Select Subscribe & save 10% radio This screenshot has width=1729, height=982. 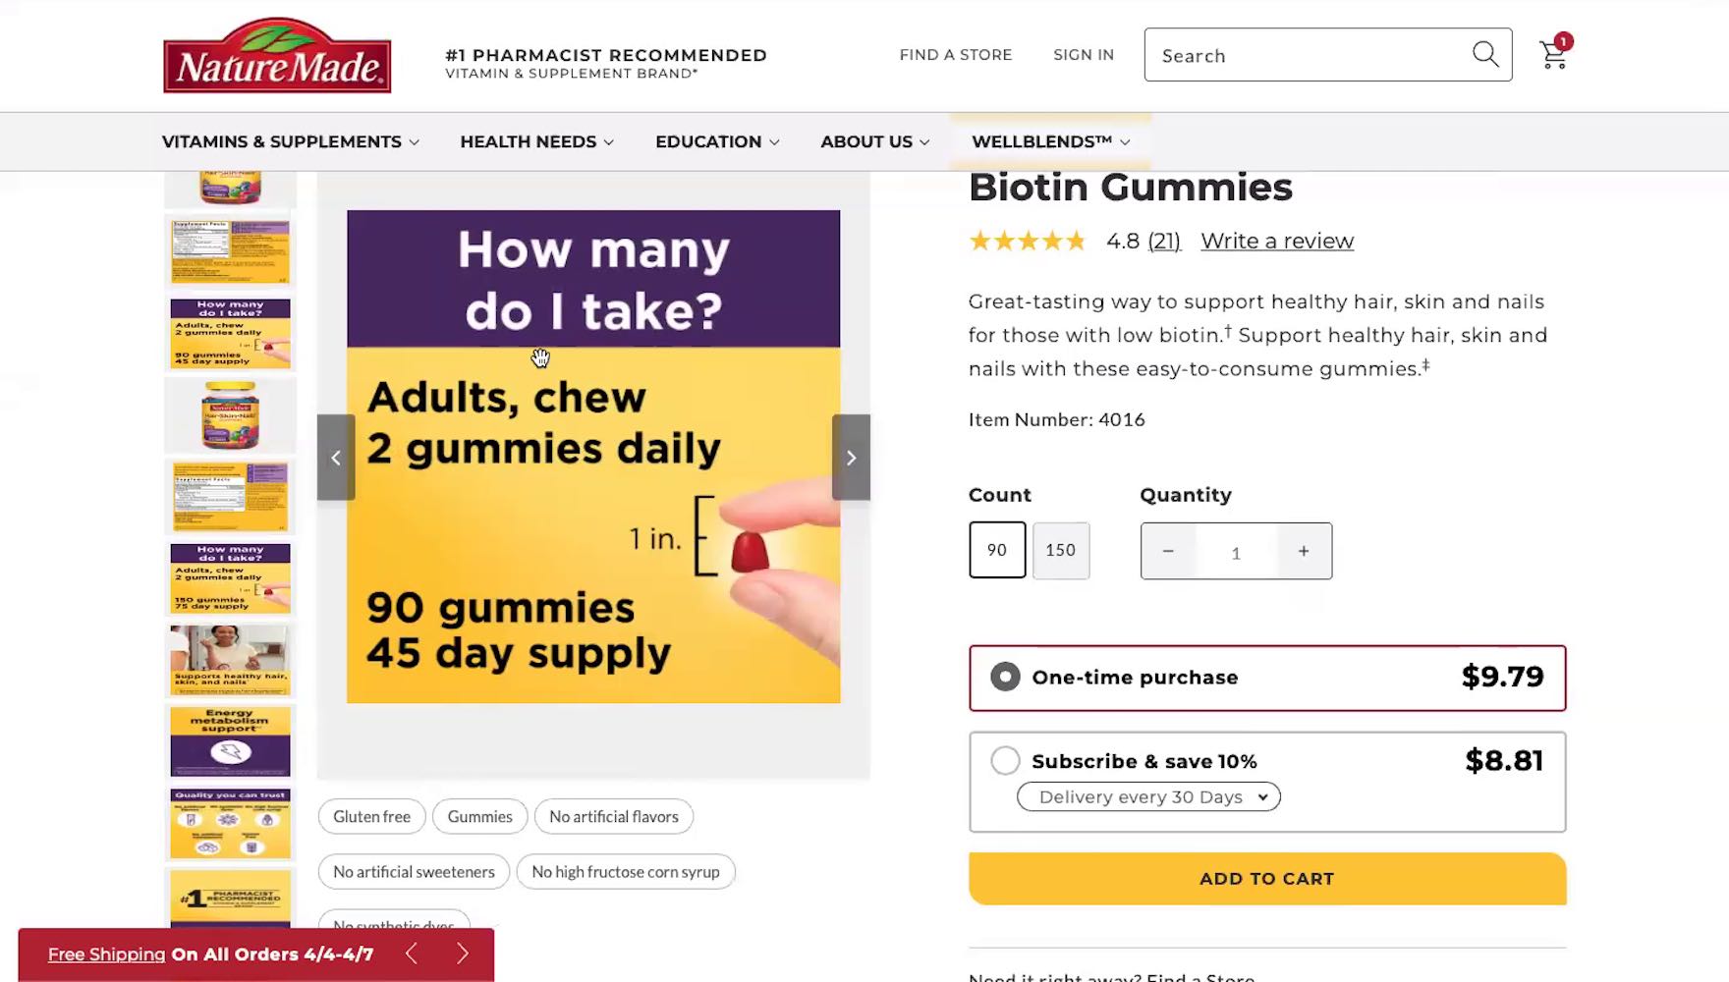click(x=1005, y=760)
